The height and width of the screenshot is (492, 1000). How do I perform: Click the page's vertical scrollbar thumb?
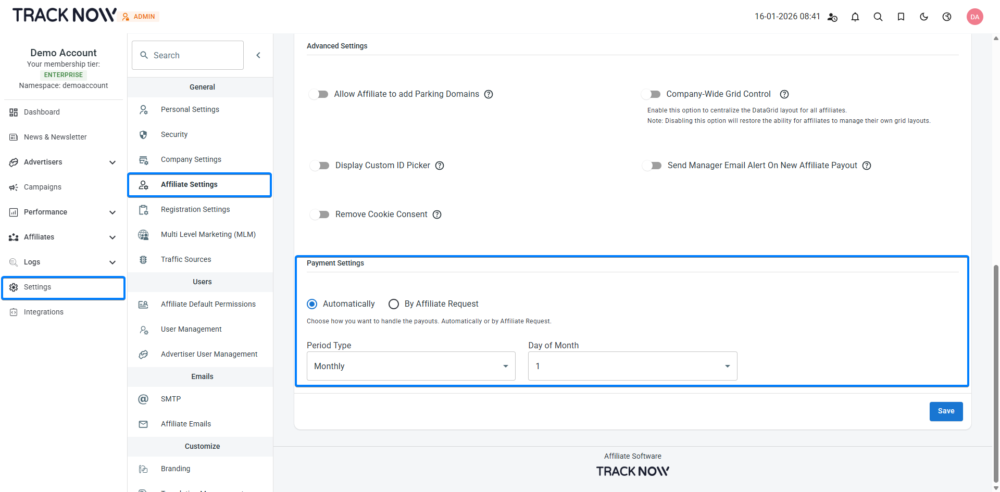(996, 375)
